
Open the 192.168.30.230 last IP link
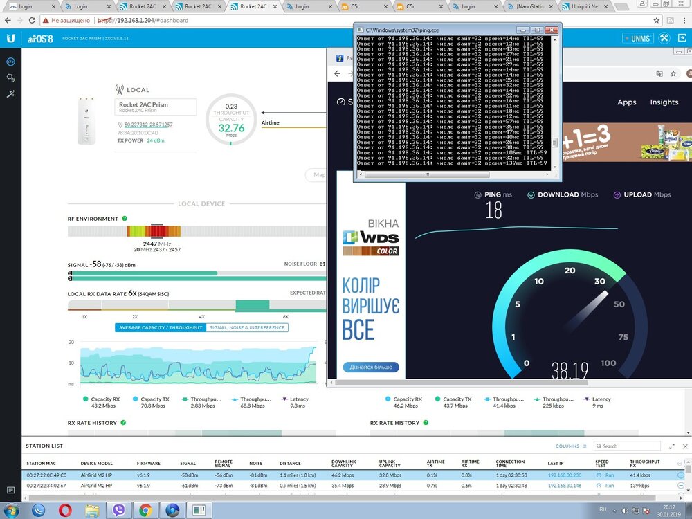point(565,475)
